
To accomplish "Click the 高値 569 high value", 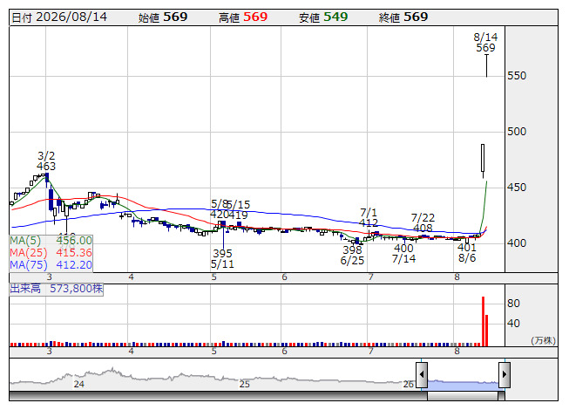I will pyautogui.click(x=243, y=17).
